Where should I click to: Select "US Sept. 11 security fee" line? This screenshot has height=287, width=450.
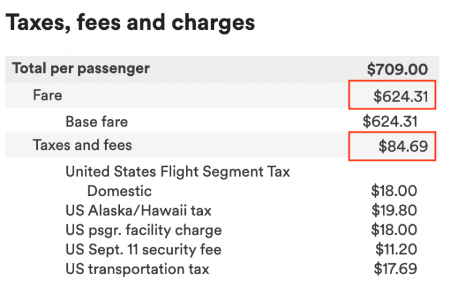tap(144, 250)
